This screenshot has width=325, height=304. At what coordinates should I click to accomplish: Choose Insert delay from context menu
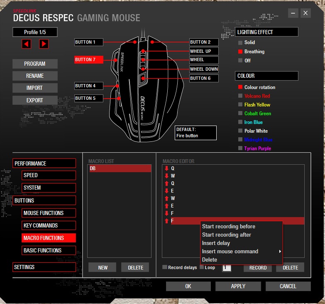pyautogui.click(x=216, y=243)
